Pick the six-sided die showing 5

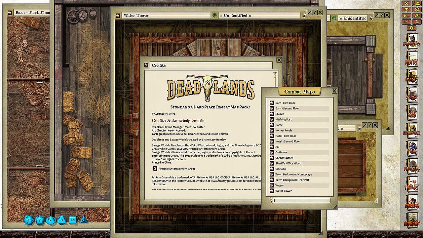(x=73, y=220)
